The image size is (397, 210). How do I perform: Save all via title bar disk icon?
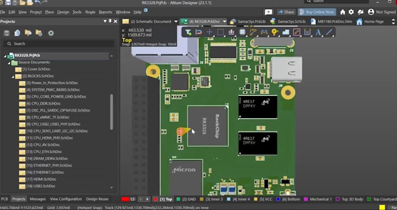click(15, 2)
